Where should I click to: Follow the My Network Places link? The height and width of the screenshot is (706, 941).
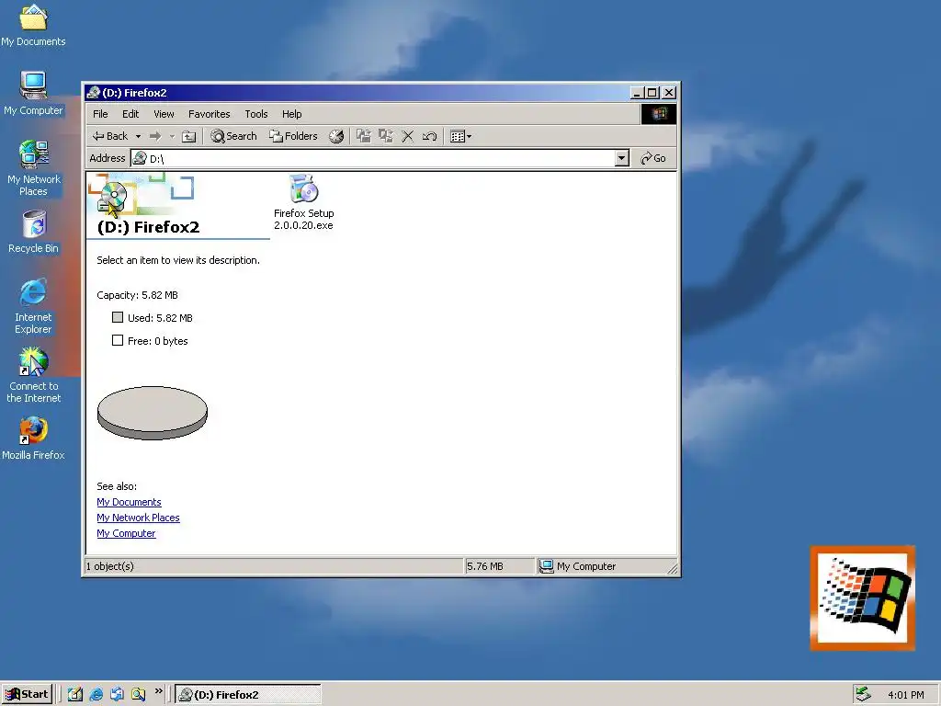[138, 518]
